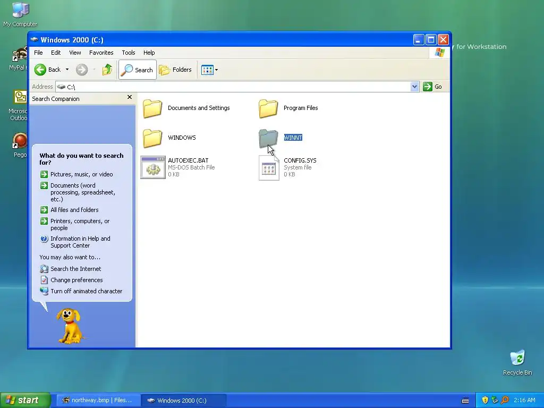Viewport: 544px width, 408px height.
Task: Open the Start menu
Action: pyautogui.click(x=25, y=400)
